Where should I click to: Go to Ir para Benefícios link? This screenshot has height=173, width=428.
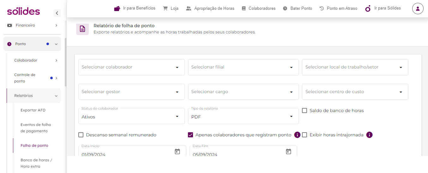click(135, 8)
